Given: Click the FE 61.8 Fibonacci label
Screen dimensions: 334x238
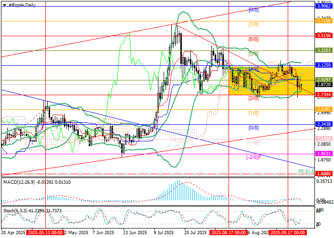Looking at the screenshot, I should click(x=306, y=171).
